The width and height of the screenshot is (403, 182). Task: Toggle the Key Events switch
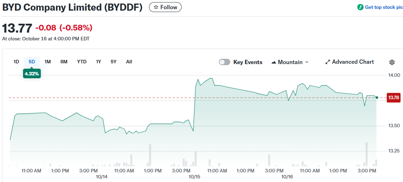pyautogui.click(x=225, y=62)
